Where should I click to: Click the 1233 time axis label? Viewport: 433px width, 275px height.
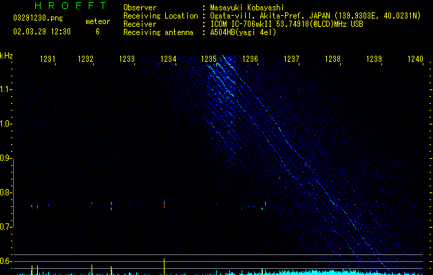point(127,59)
